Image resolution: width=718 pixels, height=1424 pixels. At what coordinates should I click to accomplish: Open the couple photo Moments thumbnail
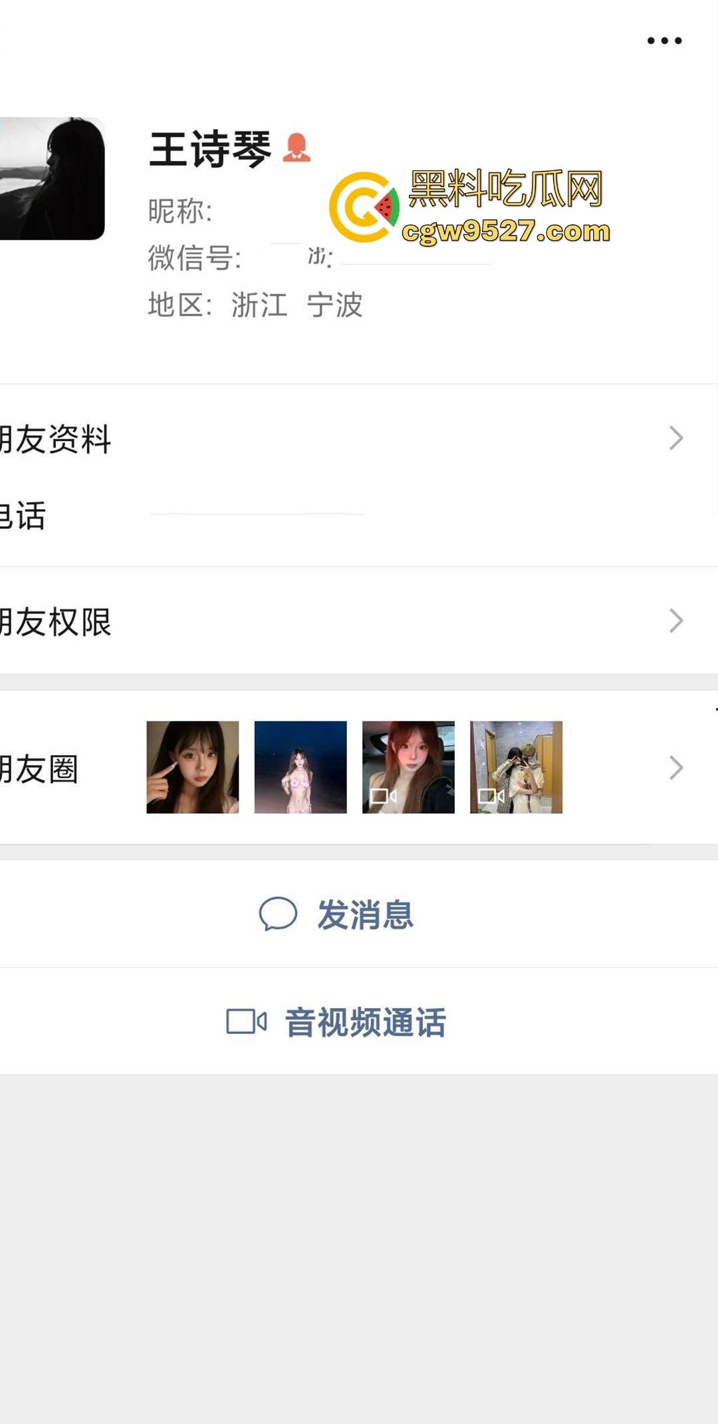[x=517, y=767]
